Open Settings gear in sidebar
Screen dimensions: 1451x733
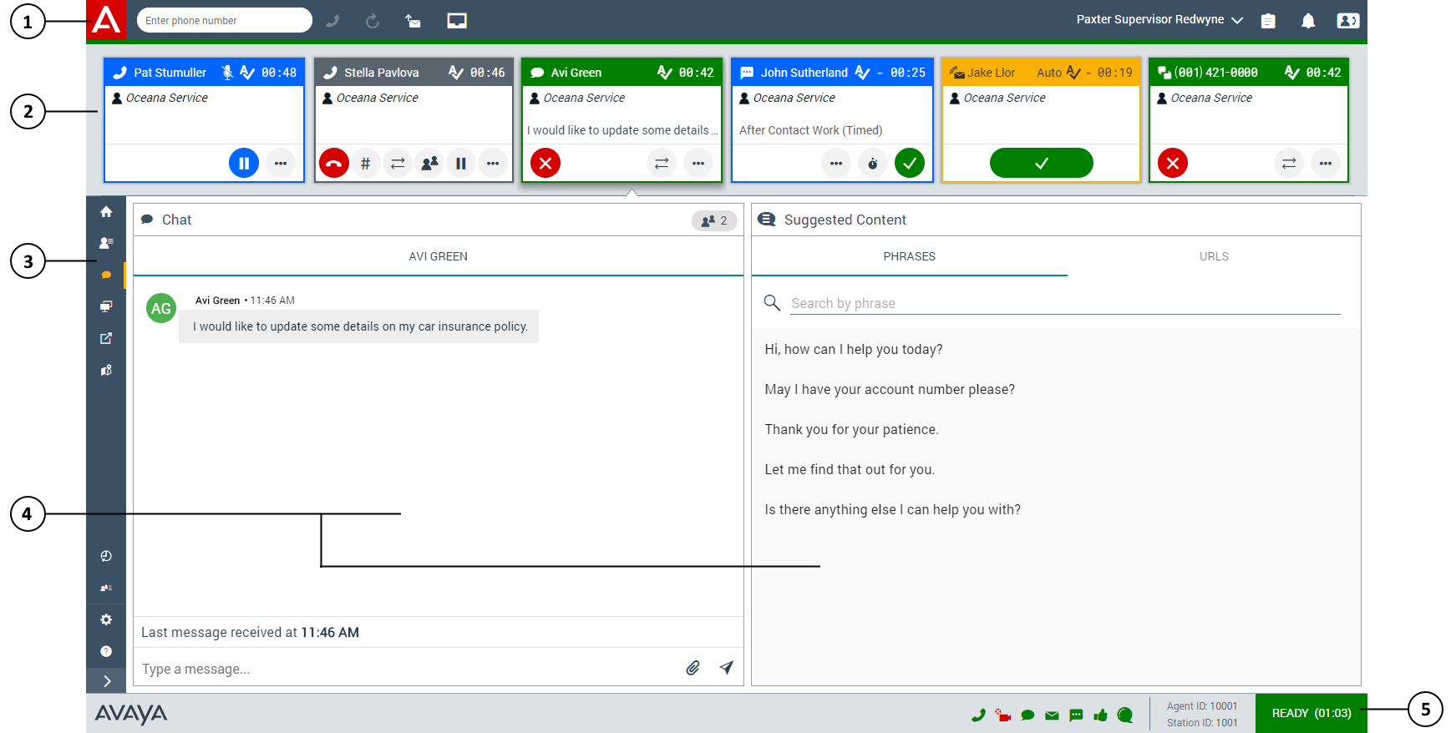106,619
